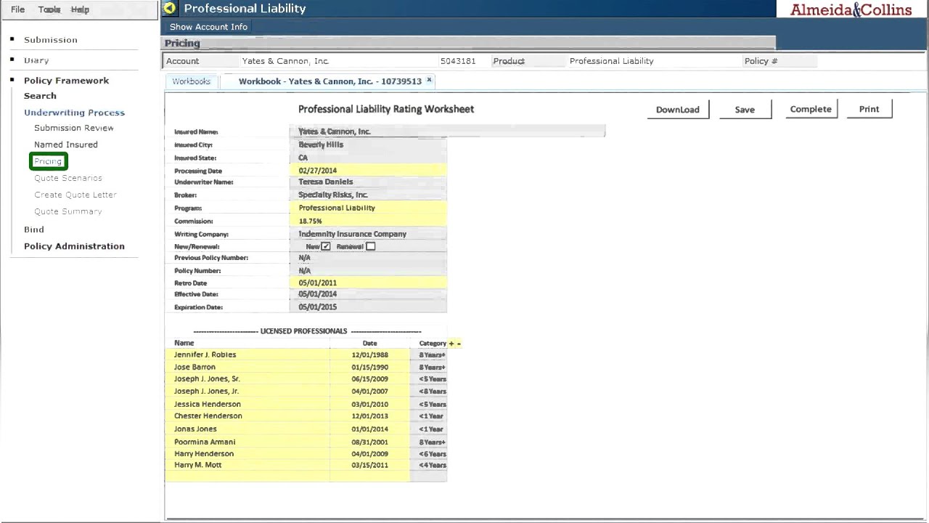The width and height of the screenshot is (929, 523).
Task: Click the <6 Years category cell
Action: (x=429, y=454)
